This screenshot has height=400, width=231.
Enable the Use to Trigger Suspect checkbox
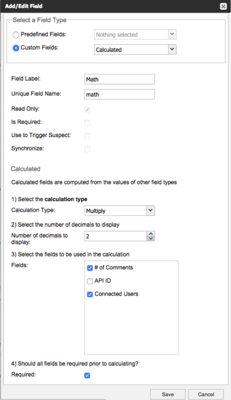click(87, 136)
